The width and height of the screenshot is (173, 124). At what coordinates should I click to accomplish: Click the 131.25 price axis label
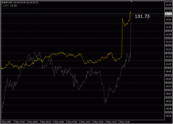click(x=169, y=49)
